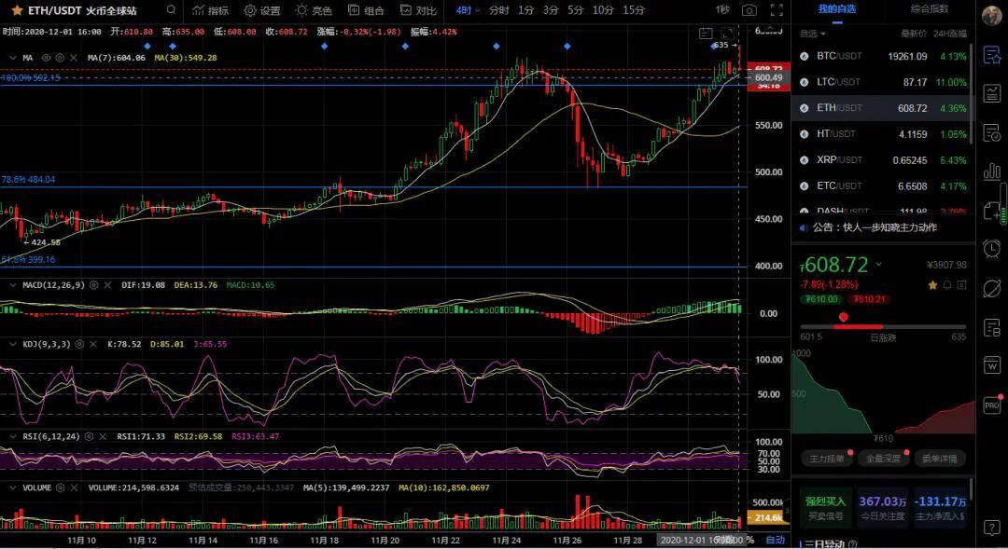Open 设置 chart settings gear
1008x549 pixels.
(x=261, y=10)
